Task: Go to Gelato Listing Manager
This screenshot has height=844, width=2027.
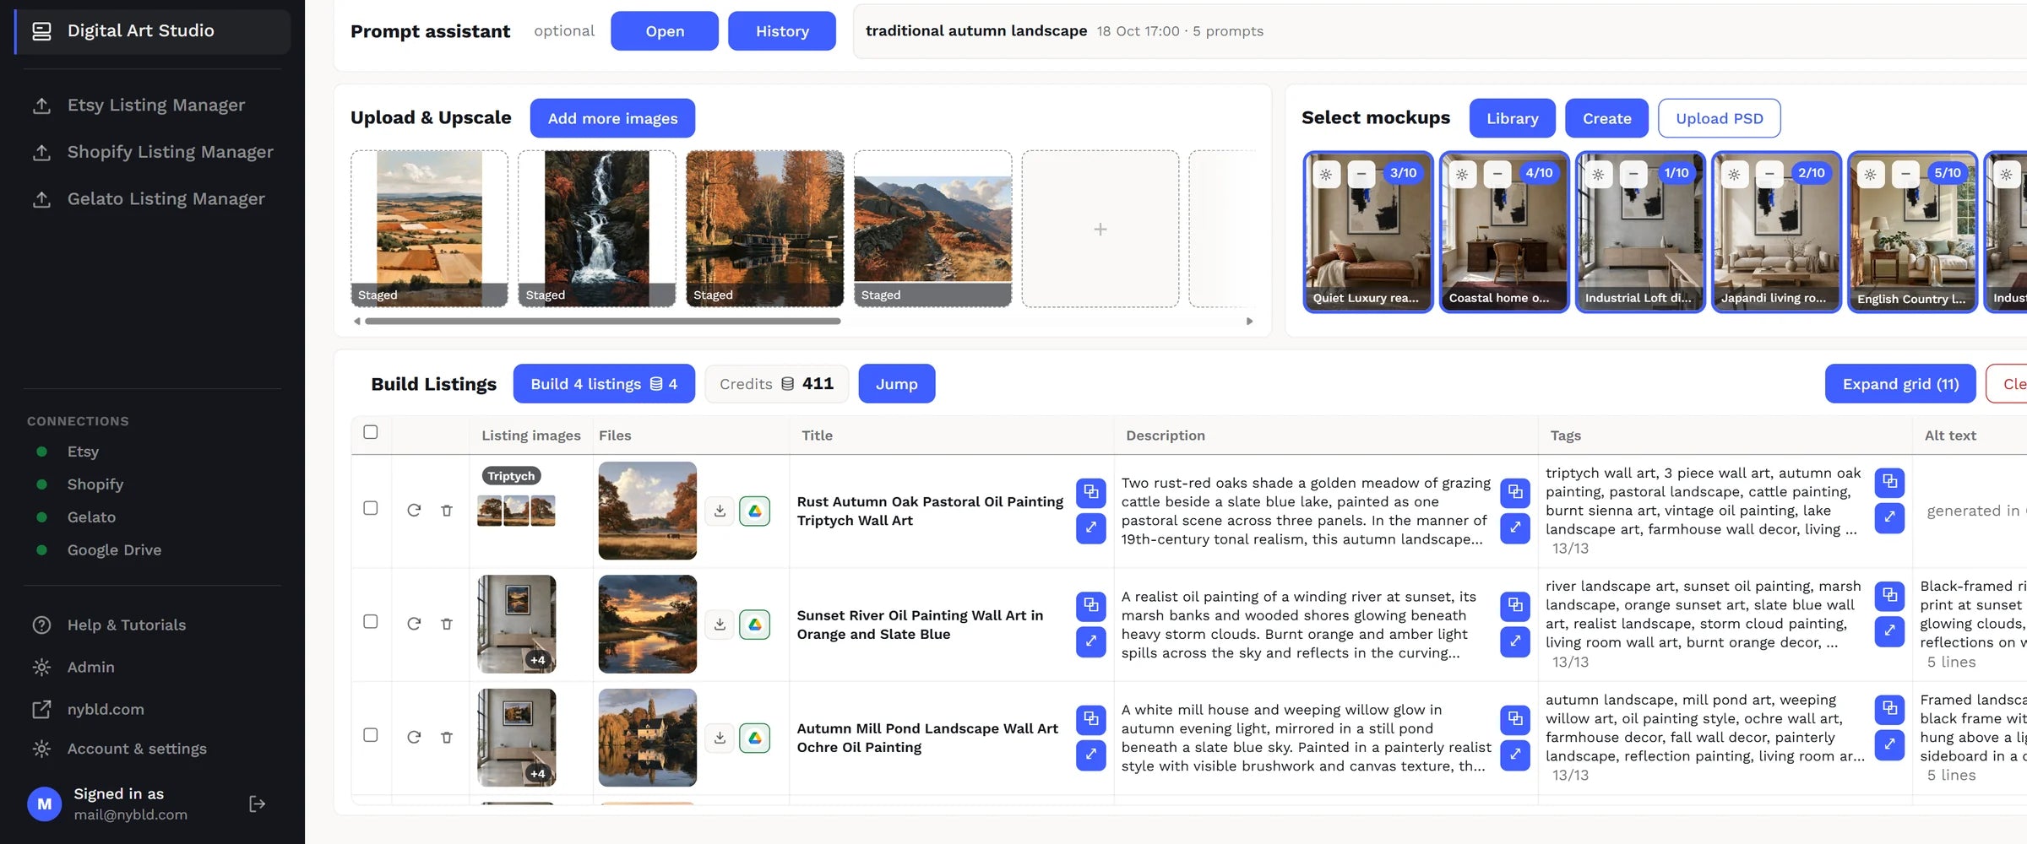Action: pyautogui.click(x=152, y=199)
